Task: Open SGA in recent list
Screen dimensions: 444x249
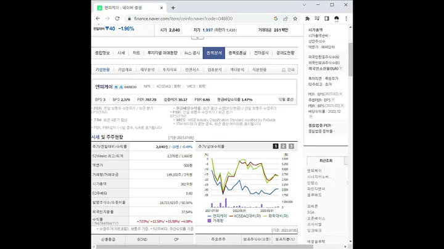Action: click(311, 212)
